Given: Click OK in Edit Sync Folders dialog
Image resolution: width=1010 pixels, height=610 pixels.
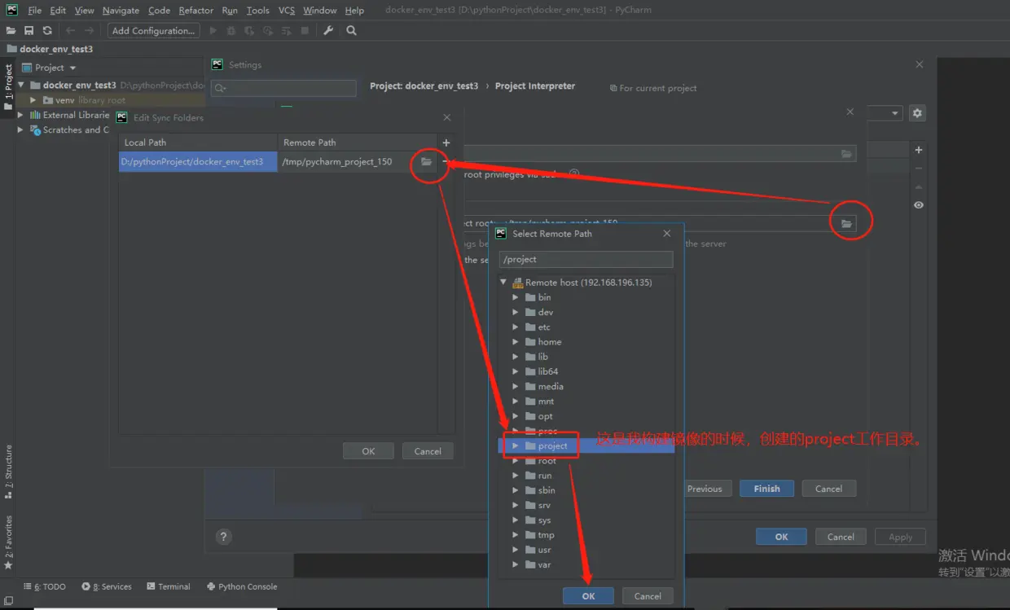Looking at the screenshot, I should [368, 451].
